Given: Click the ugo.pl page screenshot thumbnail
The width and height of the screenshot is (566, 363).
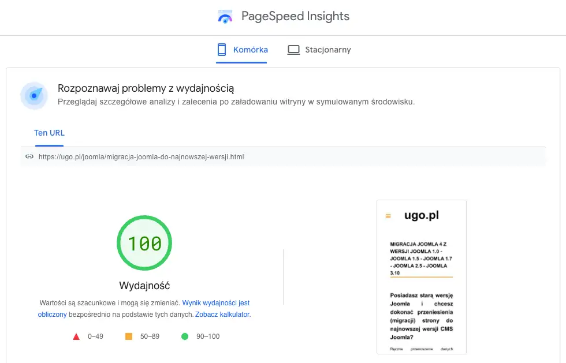Looking at the screenshot, I should coord(422,277).
